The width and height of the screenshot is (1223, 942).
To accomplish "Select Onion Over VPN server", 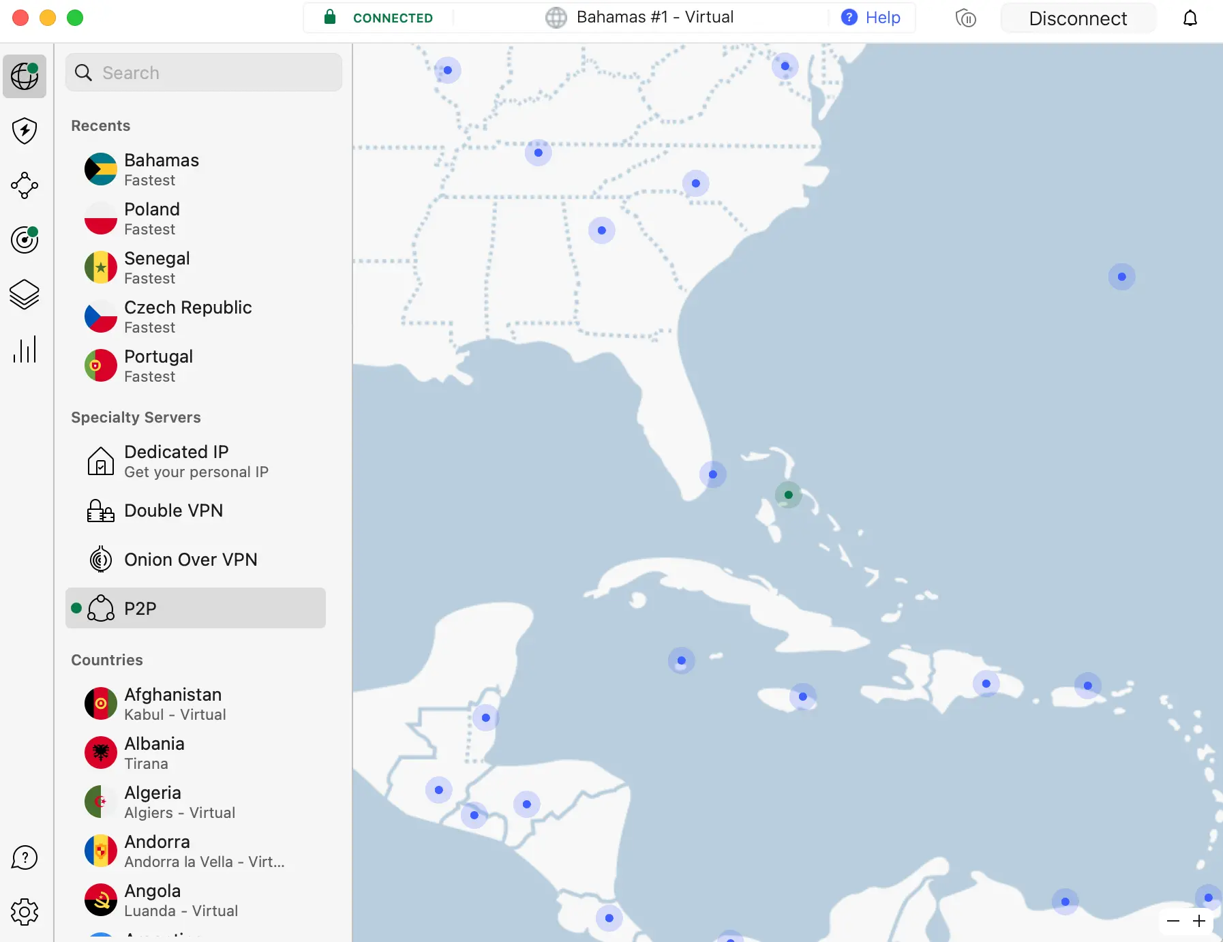I will pyautogui.click(x=196, y=560).
